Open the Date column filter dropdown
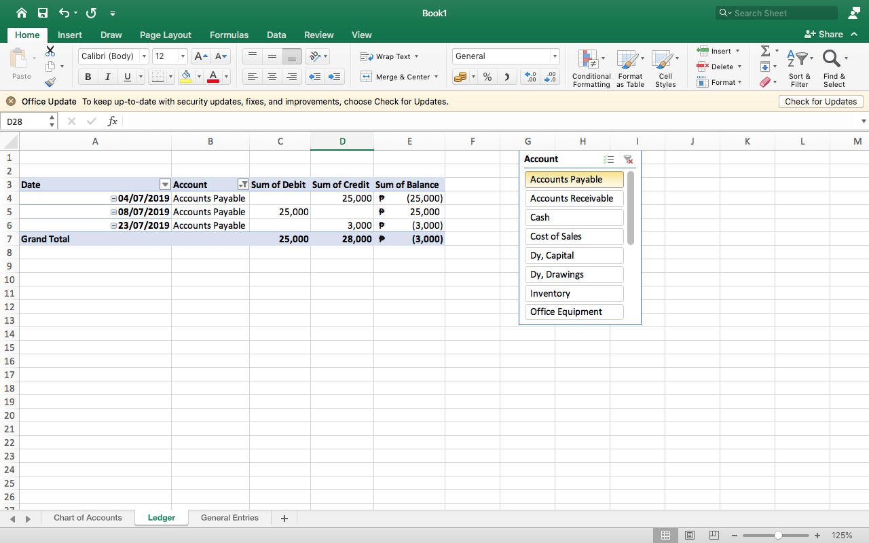Viewport: 869px width, 543px height. [x=164, y=185]
